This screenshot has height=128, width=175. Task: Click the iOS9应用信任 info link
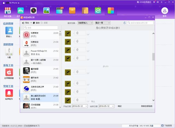[144, 2]
